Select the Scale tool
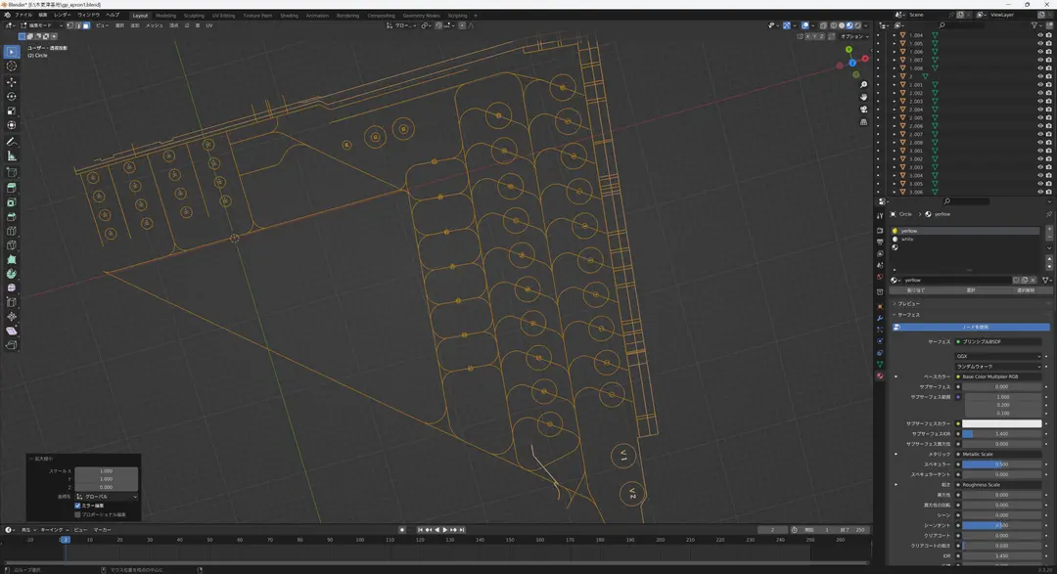The height and width of the screenshot is (574, 1057). (12, 110)
